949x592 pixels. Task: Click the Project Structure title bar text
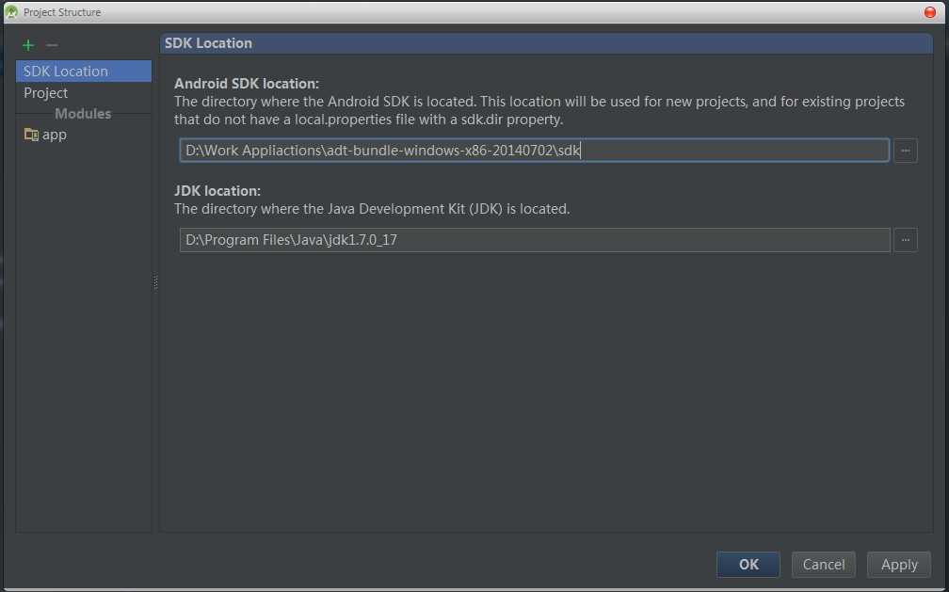[x=62, y=12]
